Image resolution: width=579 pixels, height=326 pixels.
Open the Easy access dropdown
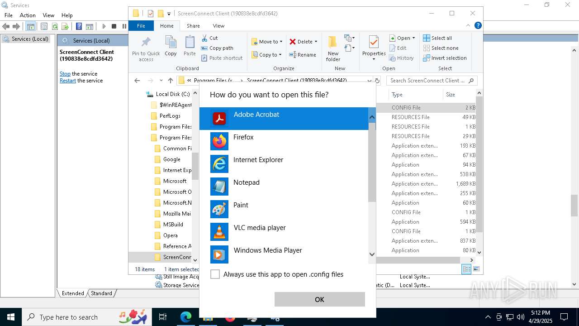(x=349, y=48)
